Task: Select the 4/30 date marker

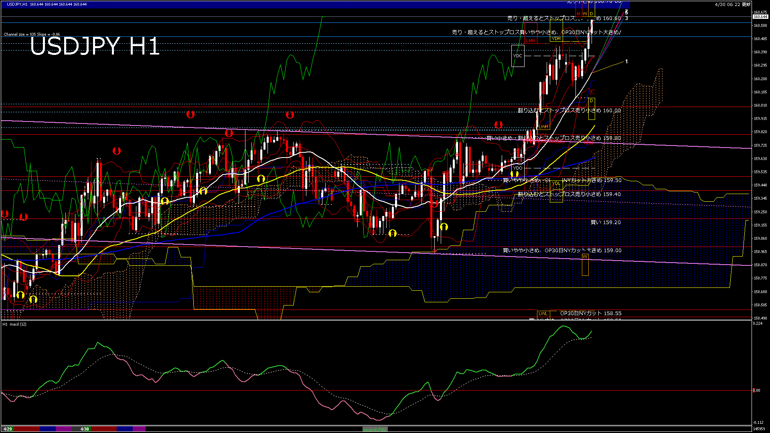Action: click(x=85, y=429)
